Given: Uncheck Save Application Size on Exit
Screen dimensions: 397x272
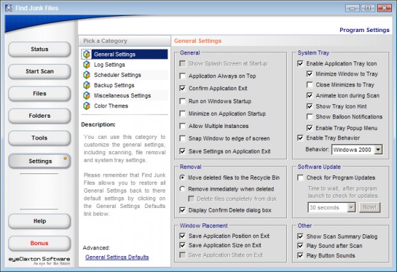Looking at the screenshot, I should click(x=182, y=245).
